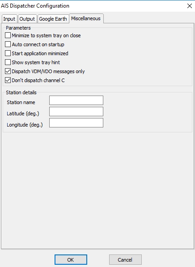Viewport: 195px width, 267px height.
Task: Click the Longitude (deg.) label
Action: 25,125
